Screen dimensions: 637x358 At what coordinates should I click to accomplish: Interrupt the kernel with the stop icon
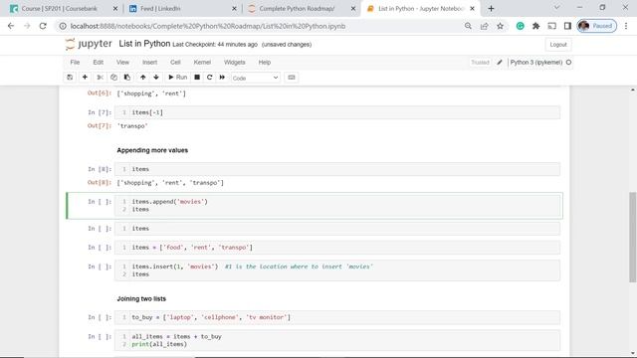pyautogui.click(x=197, y=78)
